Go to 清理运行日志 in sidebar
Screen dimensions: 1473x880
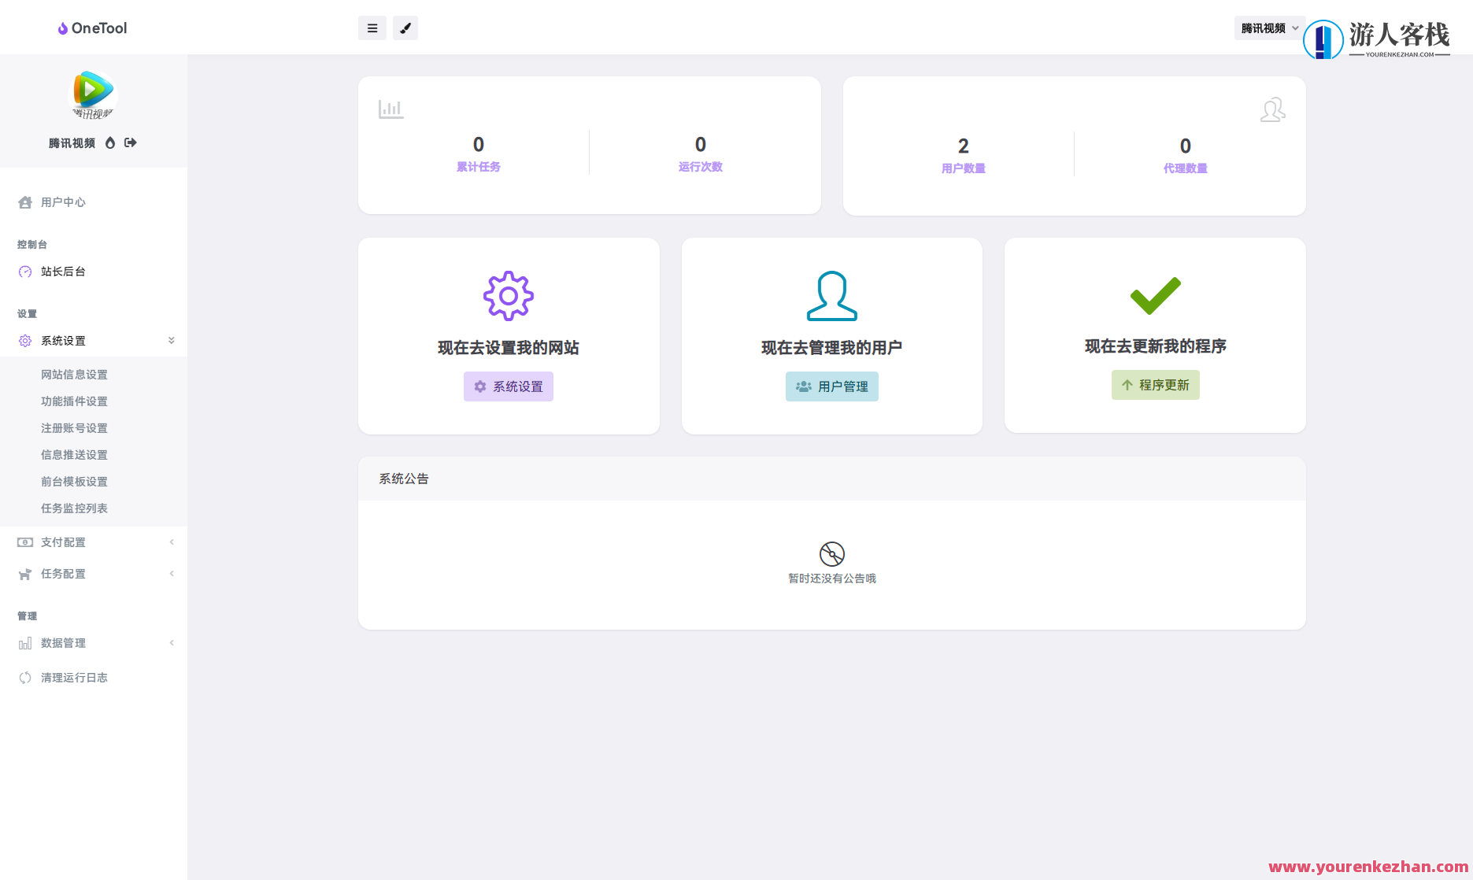pyautogui.click(x=74, y=678)
